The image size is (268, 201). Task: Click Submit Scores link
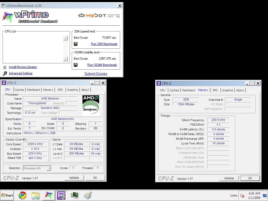[x=96, y=74]
